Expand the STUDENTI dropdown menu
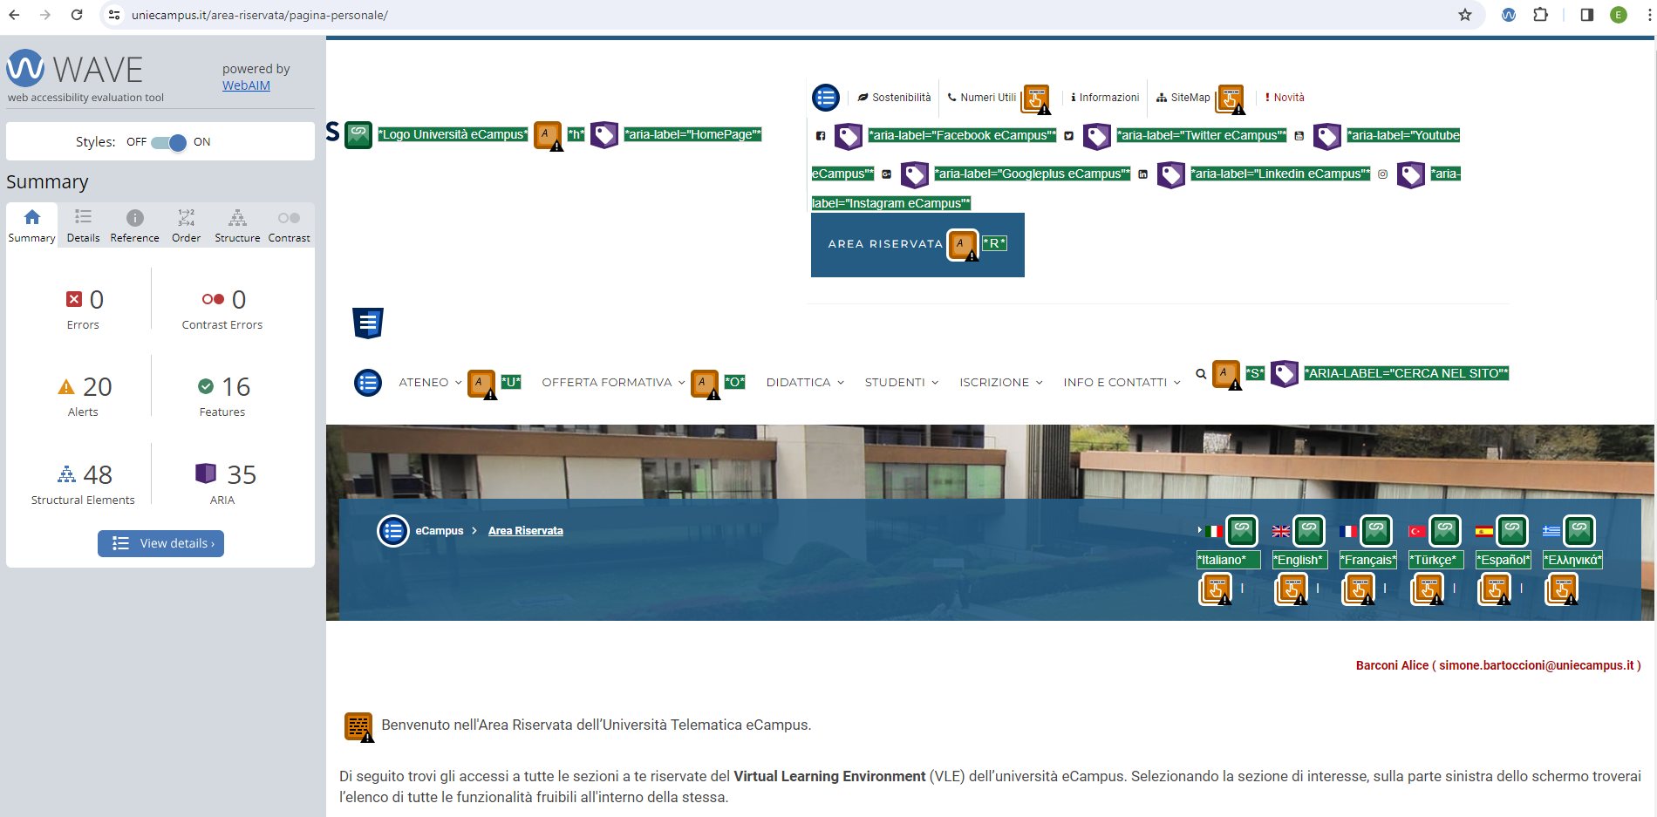 [x=902, y=383]
